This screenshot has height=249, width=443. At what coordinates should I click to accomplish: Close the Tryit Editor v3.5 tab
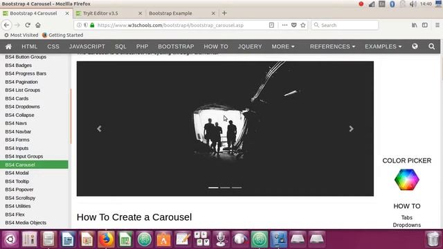point(140,13)
